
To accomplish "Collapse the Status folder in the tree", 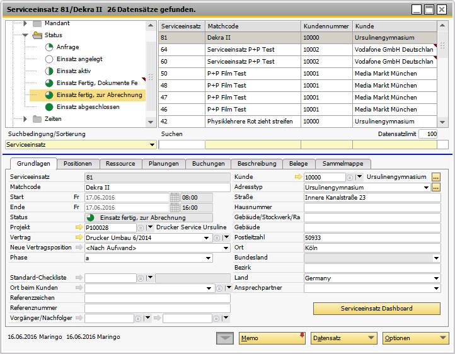I will tap(26, 35).
